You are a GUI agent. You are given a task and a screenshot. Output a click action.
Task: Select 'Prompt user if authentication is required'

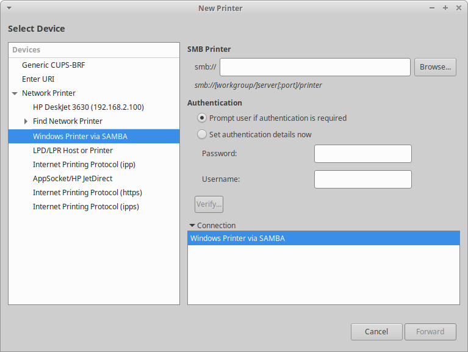click(202, 118)
